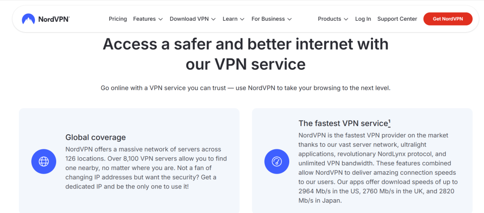Click the red Get NordVPN button
This screenshot has width=484, height=213.
tap(448, 19)
